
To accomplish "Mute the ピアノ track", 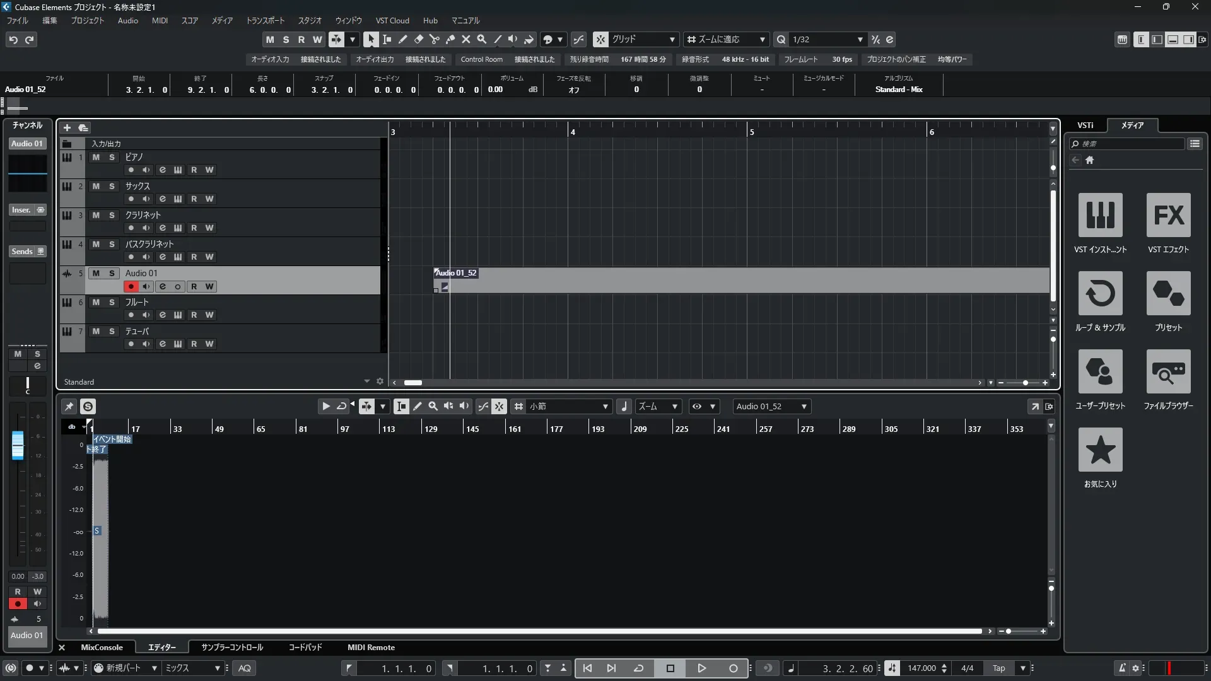I will [x=96, y=157].
